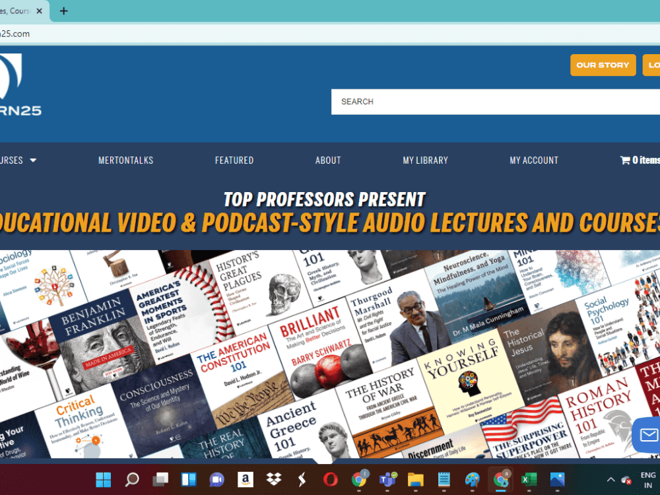
Task: Open My Library
Action: click(x=425, y=160)
